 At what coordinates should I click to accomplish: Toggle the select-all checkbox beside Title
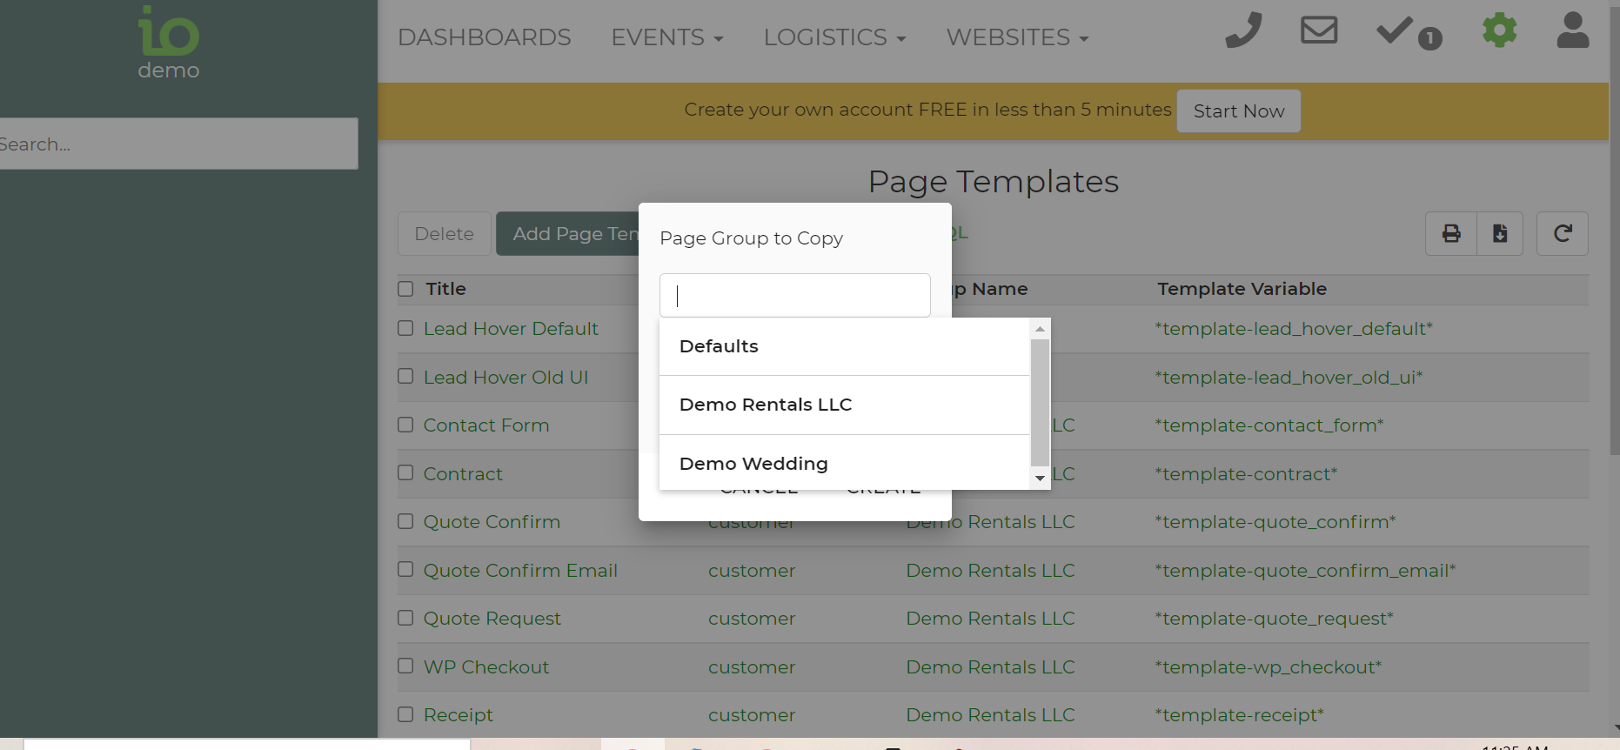pos(405,289)
